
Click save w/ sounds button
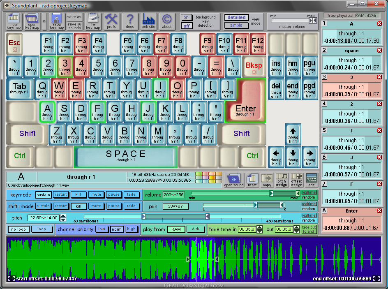74,26
